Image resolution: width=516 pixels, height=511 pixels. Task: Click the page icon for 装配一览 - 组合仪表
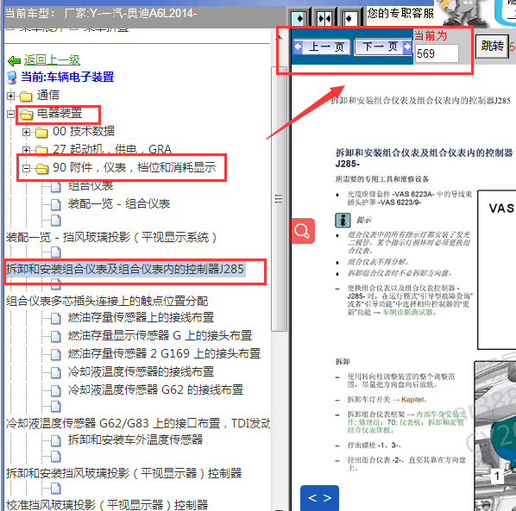55,204
